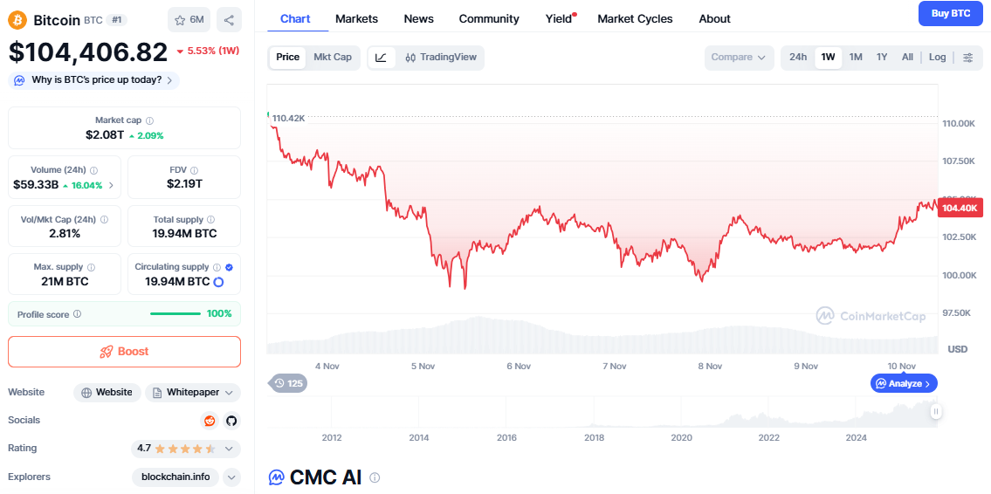
Task: Click the 125 history events badge
Action: pyautogui.click(x=288, y=383)
